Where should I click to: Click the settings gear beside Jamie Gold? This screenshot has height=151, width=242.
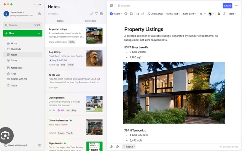coord(40,14)
